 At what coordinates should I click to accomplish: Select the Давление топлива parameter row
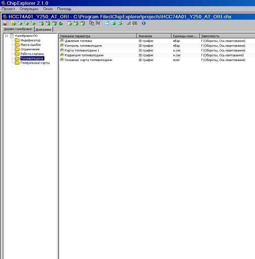(x=78, y=41)
